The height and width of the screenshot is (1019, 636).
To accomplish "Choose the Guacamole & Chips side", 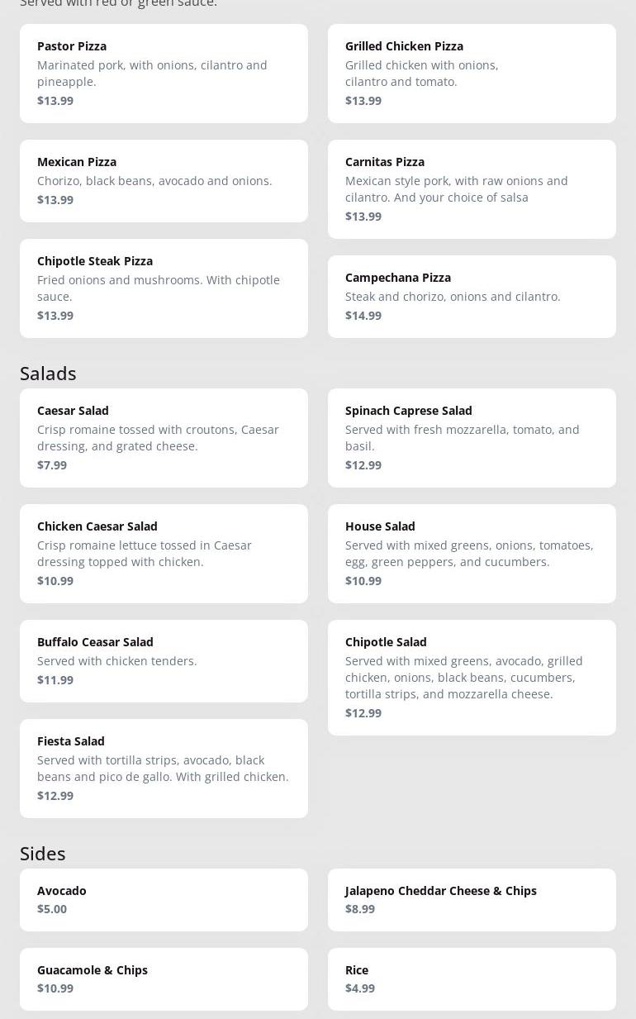I will 164,979.
